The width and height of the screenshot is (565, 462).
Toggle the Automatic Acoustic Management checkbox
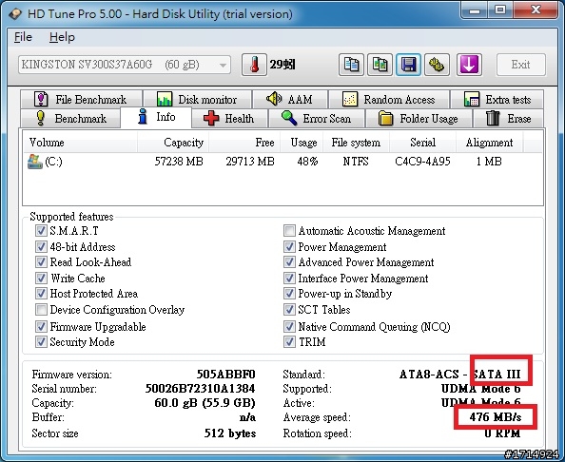click(x=289, y=230)
